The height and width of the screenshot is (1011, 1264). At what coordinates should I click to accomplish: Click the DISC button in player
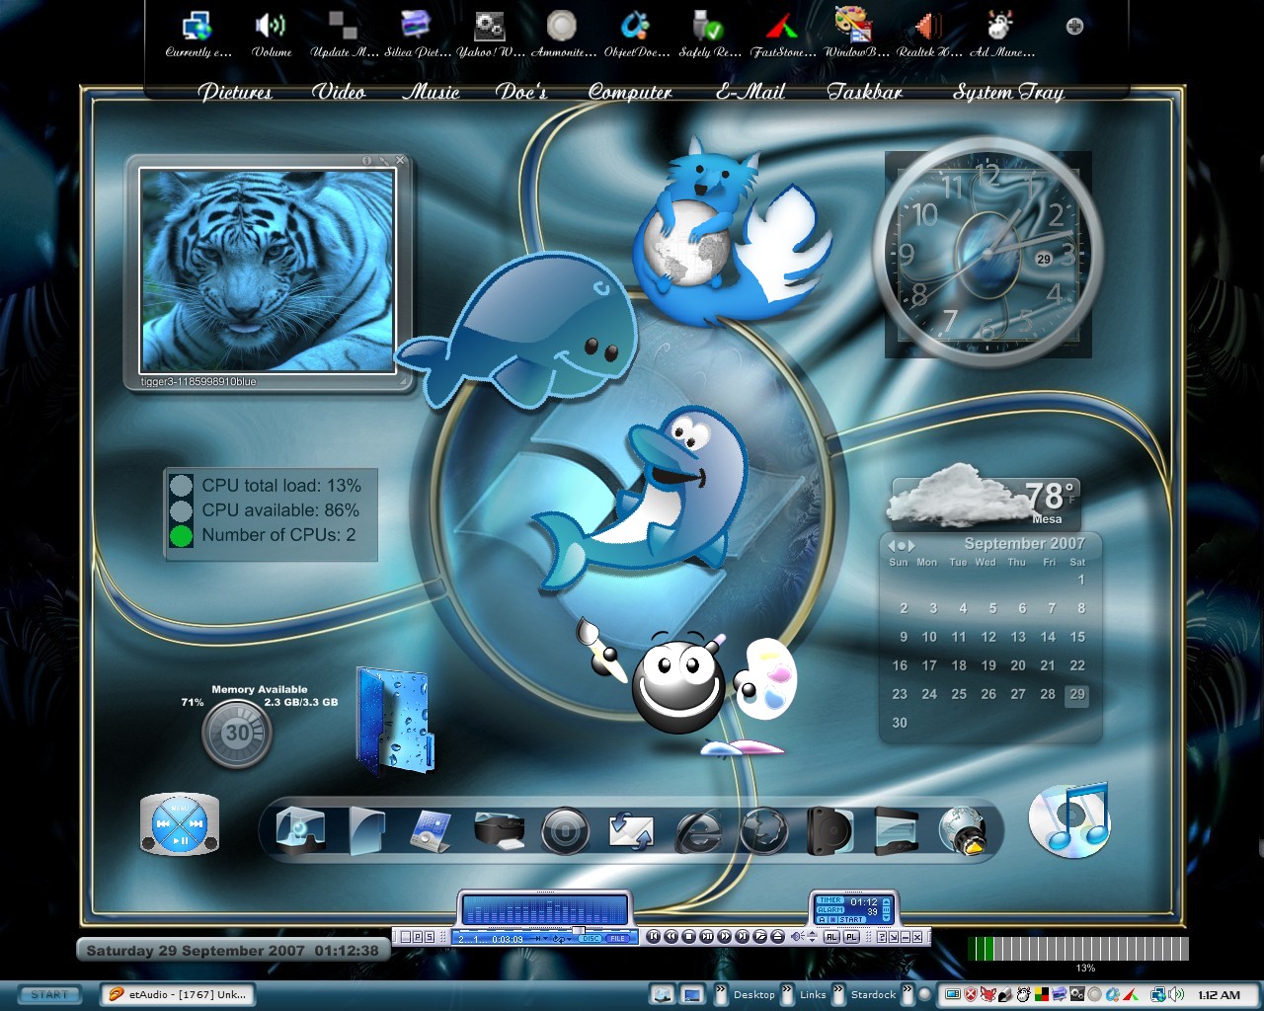(x=592, y=938)
